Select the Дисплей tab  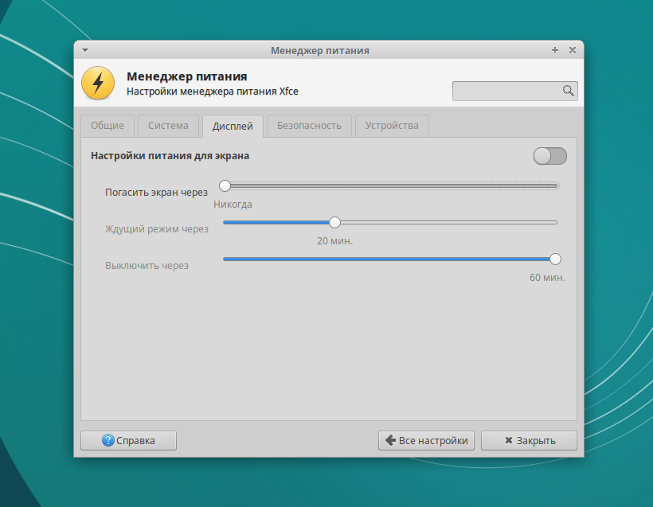coord(233,126)
